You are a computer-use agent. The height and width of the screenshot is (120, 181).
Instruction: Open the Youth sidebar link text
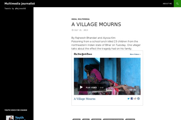19,118
